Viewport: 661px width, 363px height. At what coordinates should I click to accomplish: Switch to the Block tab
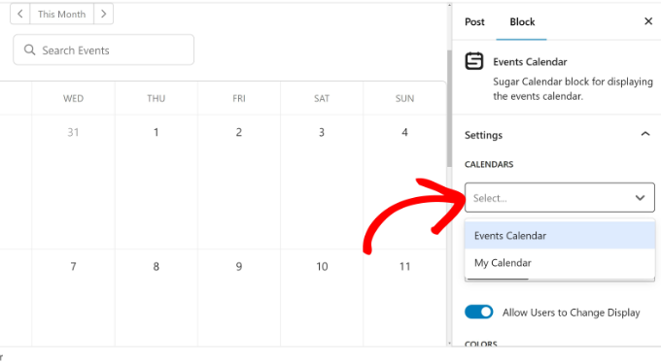[x=522, y=22]
